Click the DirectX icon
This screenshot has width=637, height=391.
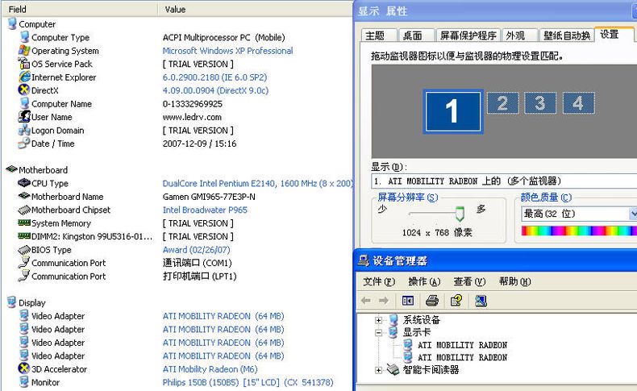click(24, 89)
